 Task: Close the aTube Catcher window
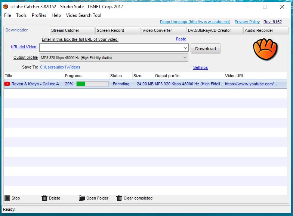point(282,7)
